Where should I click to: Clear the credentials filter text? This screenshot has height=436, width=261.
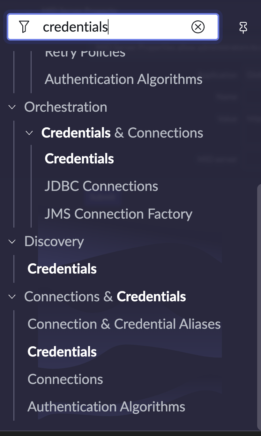[x=198, y=27]
